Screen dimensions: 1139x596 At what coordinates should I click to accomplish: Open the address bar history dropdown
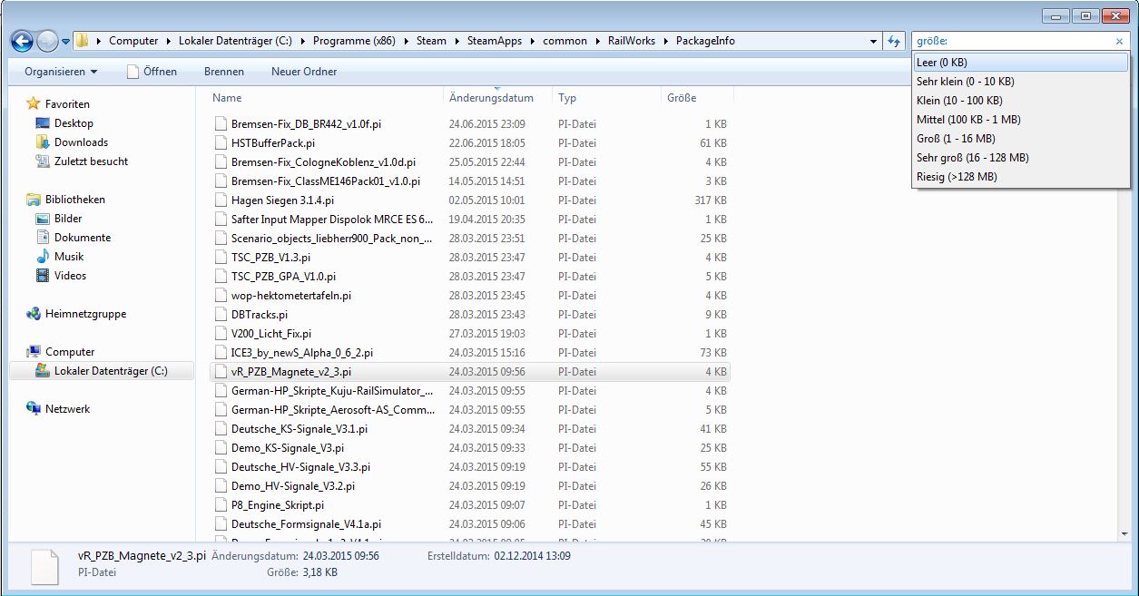point(873,42)
